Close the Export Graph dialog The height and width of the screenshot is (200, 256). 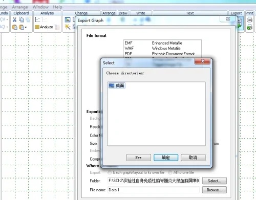point(228,19)
